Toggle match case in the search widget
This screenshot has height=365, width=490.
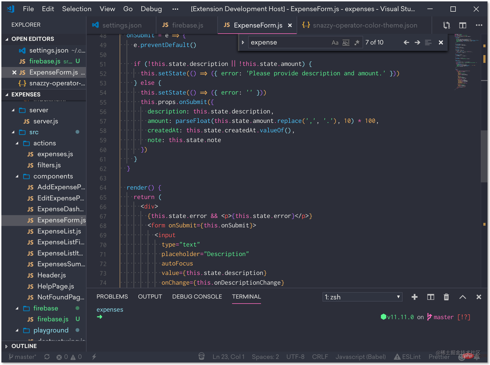tap(335, 42)
